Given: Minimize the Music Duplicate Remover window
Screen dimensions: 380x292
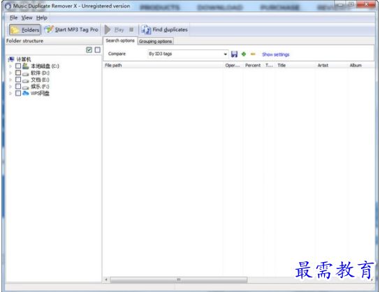Looking at the screenshot, I should point(340,5).
